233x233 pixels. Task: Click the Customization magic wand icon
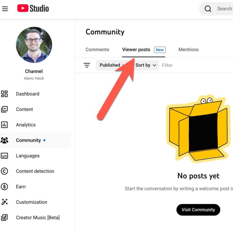tap(4, 202)
